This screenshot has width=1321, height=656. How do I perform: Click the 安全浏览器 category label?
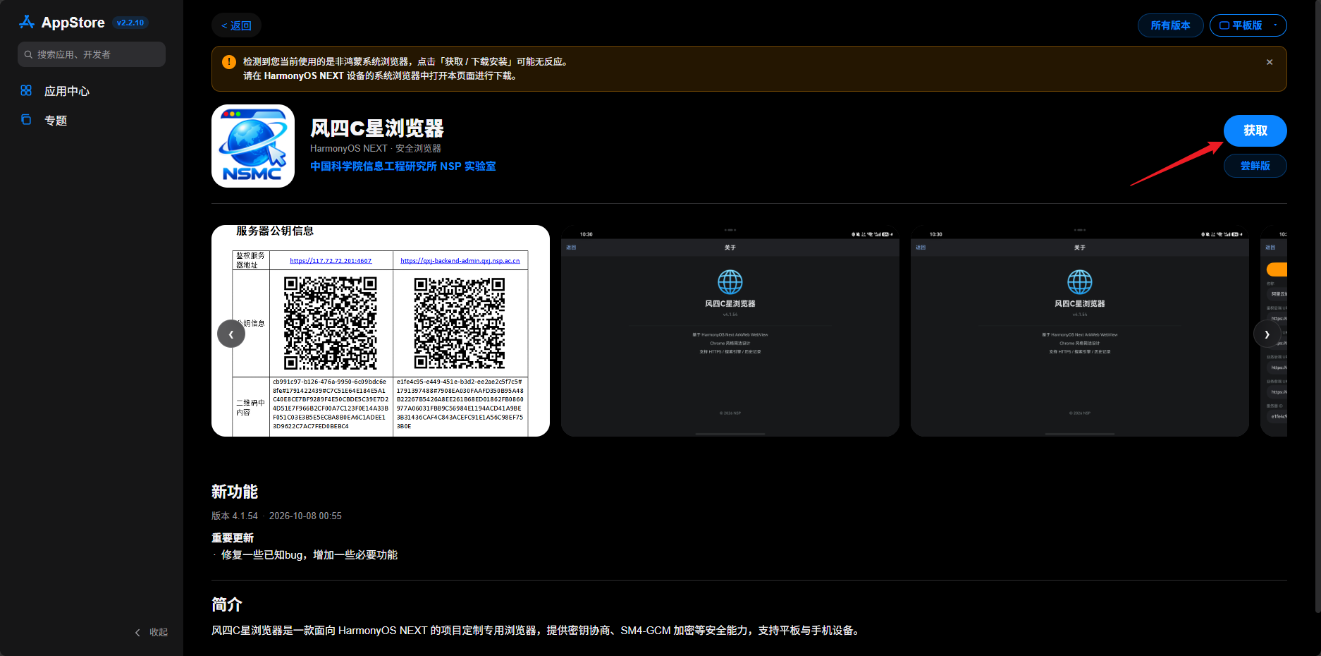coord(418,148)
